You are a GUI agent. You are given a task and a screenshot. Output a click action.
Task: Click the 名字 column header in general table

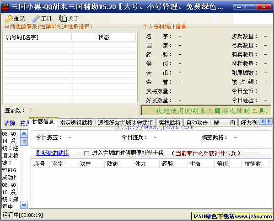point(63,163)
